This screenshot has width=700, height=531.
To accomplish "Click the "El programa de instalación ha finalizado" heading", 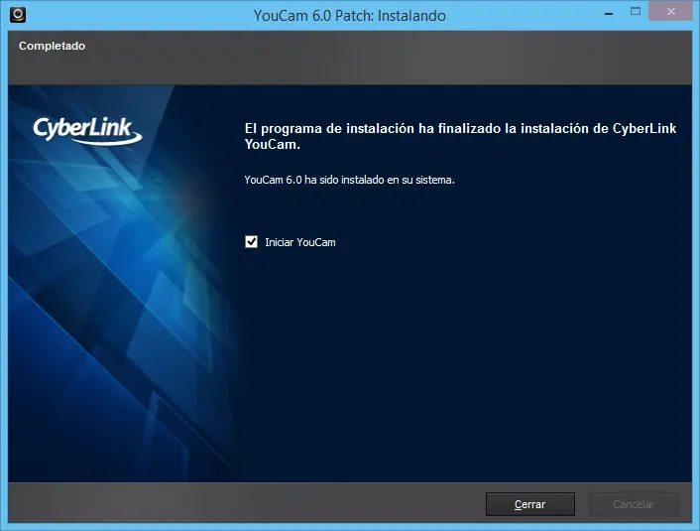I will click(460, 136).
